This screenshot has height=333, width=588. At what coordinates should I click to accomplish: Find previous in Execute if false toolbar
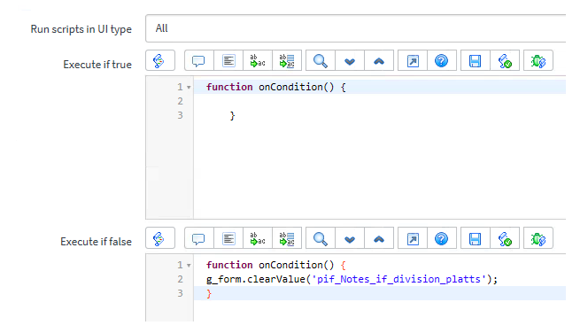click(x=379, y=238)
